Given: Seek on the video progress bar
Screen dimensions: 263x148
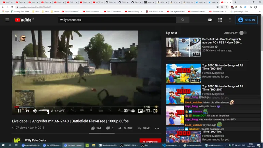Looking at the screenshot, I should [86, 107].
